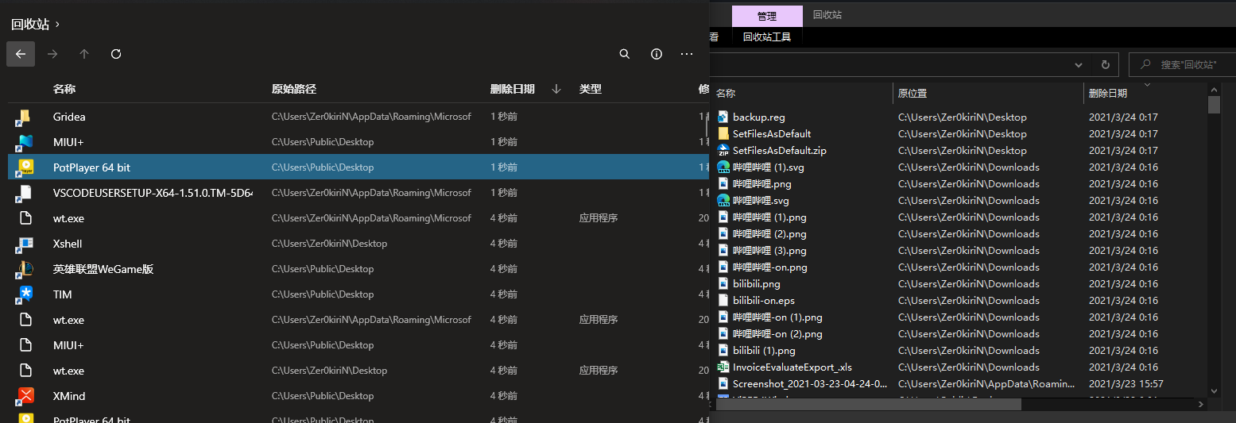Click the backup.reg file icon

pos(723,117)
